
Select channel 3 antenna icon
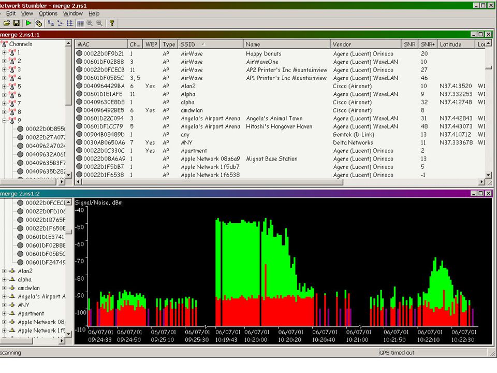[x=12, y=69]
